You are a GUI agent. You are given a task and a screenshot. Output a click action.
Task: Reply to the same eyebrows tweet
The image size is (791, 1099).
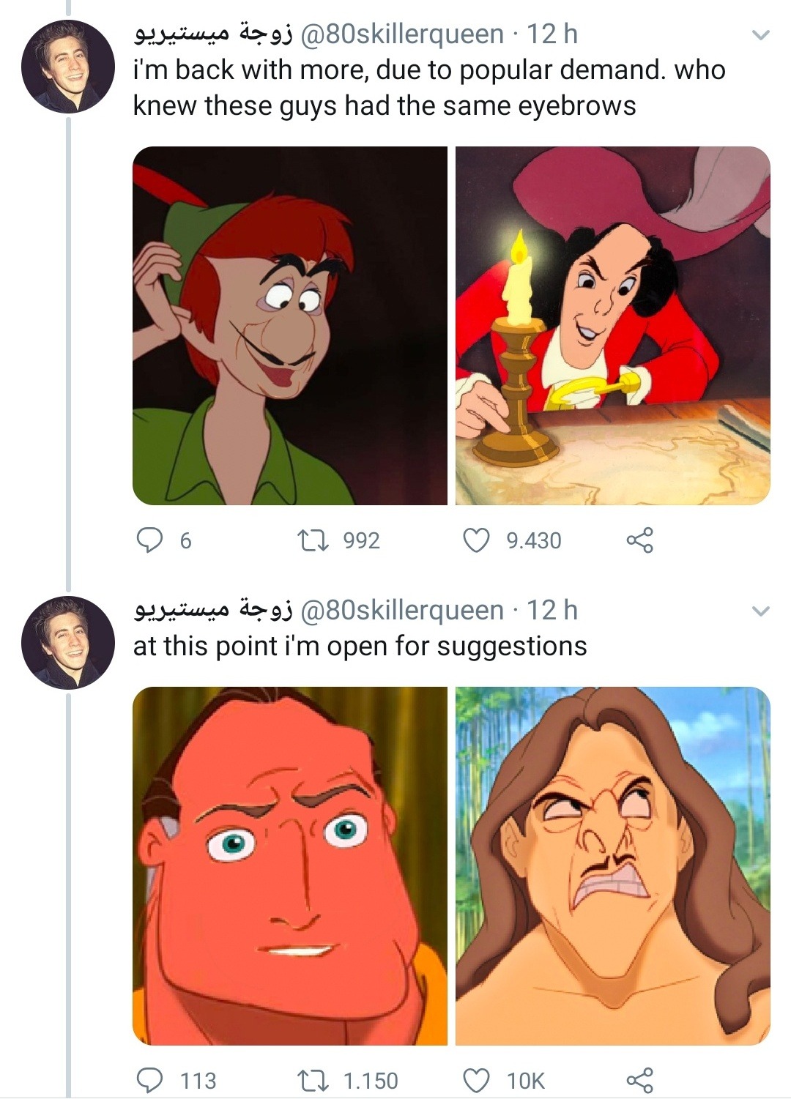coord(151,540)
